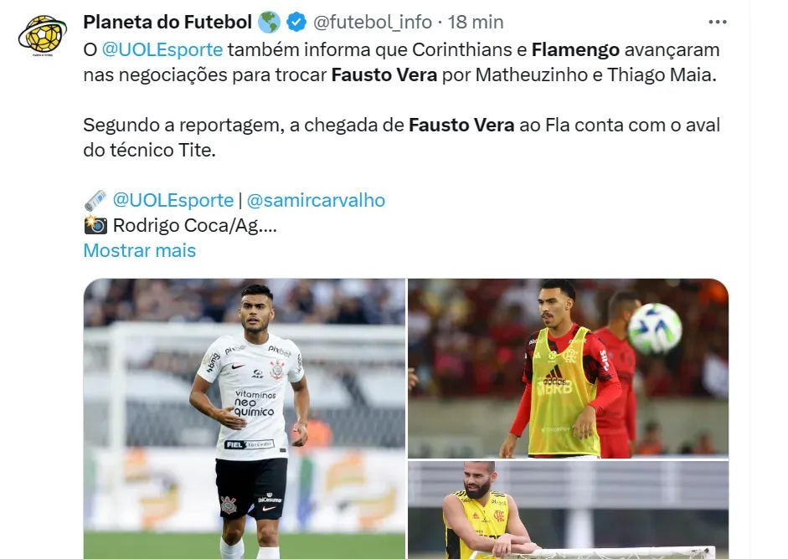Expand the tweet with Mostrar mais

point(140,250)
